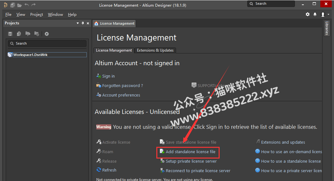Click the Altium logo icon in title bar
The height and width of the screenshot is (181, 334).
click(5, 5)
